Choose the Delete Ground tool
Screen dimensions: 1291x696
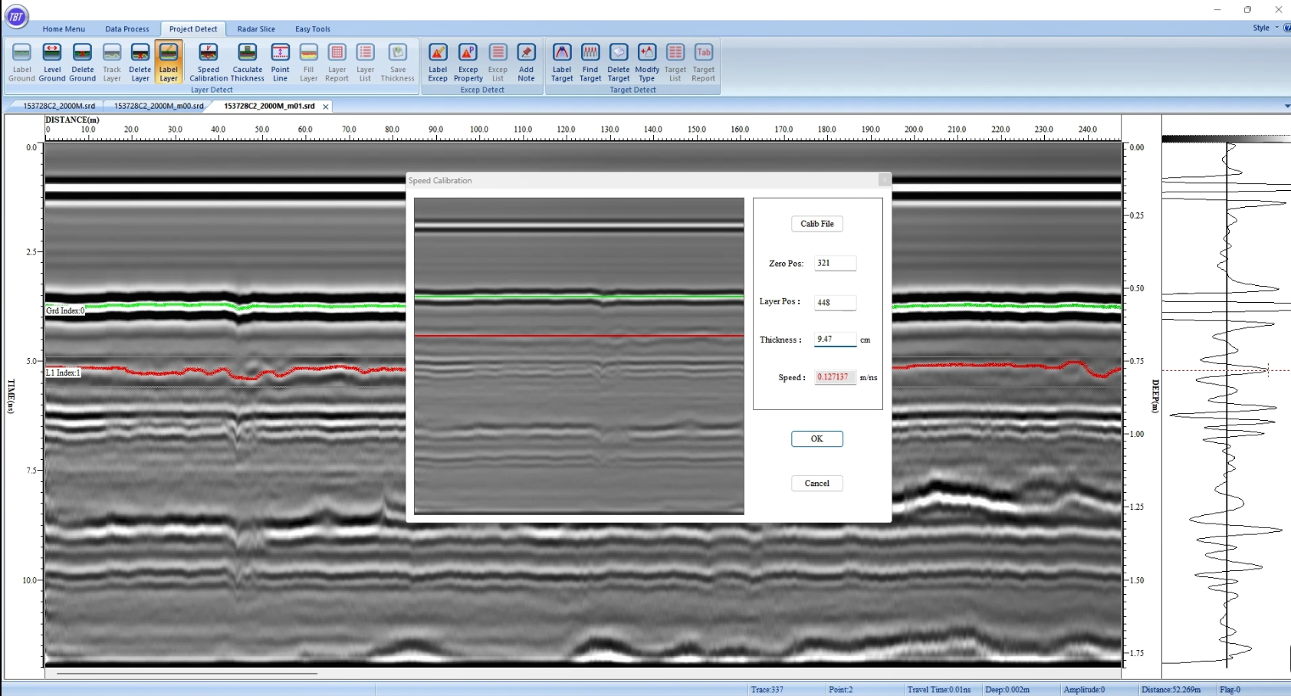pos(82,62)
